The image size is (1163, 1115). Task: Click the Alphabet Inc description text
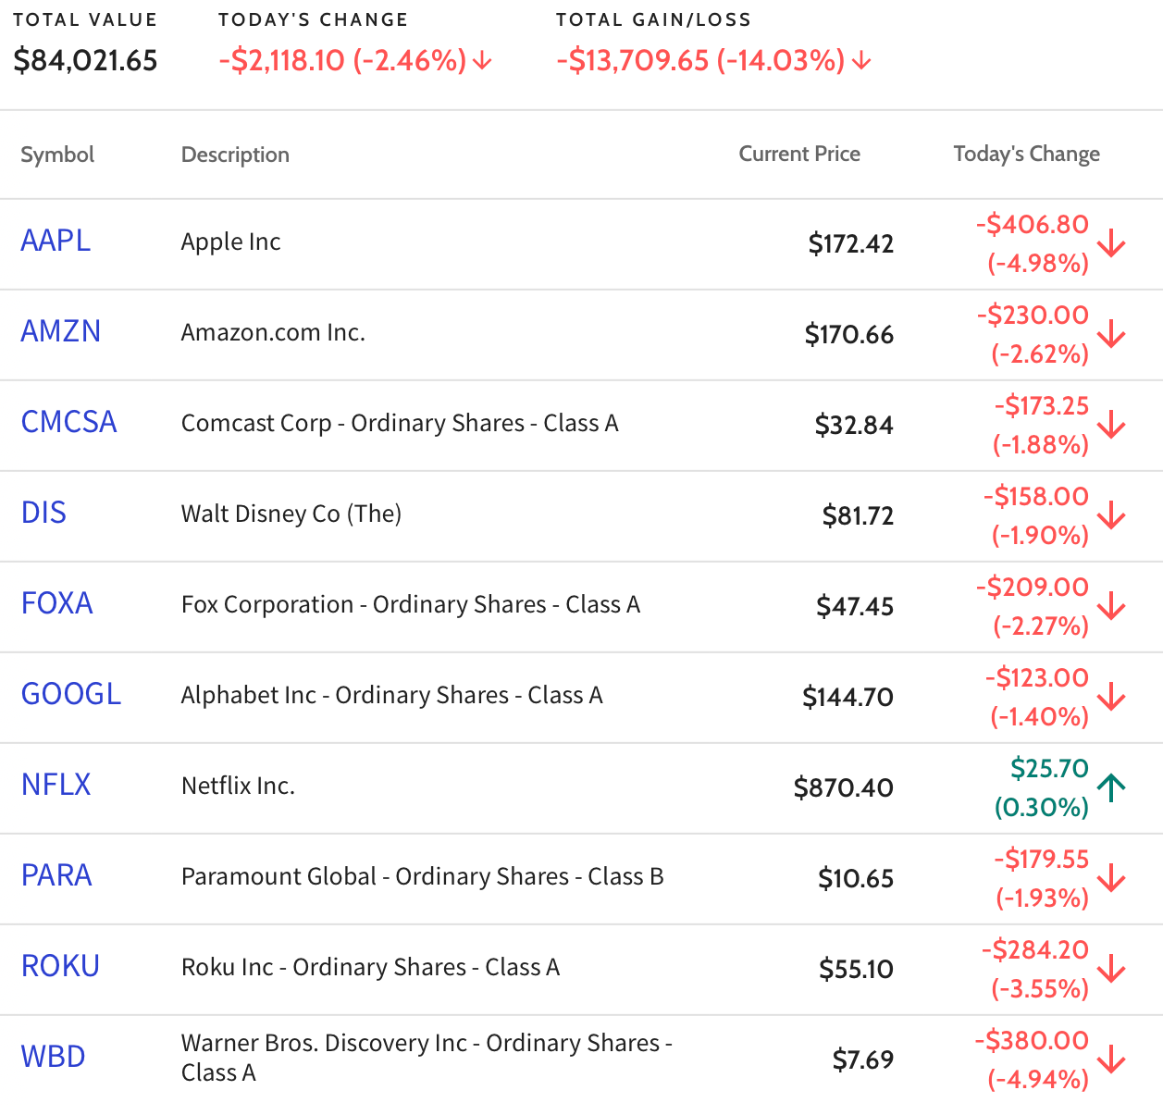(x=392, y=695)
